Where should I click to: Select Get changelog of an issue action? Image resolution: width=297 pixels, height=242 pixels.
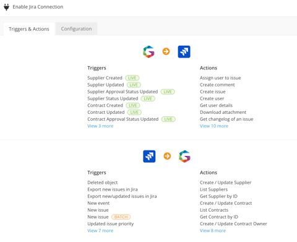(226, 119)
